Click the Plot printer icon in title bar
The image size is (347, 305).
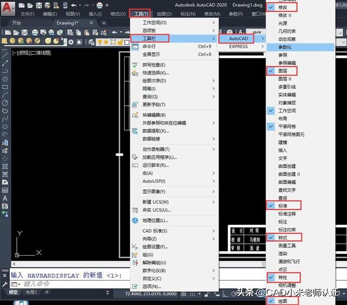pos(100,5)
